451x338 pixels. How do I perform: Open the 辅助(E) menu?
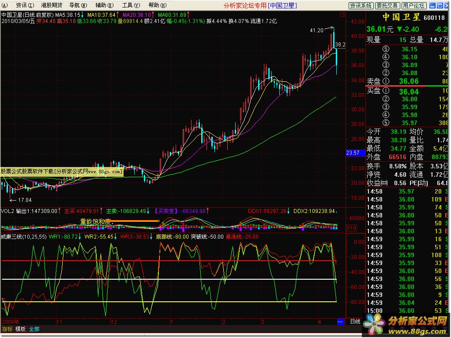click(105, 5)
